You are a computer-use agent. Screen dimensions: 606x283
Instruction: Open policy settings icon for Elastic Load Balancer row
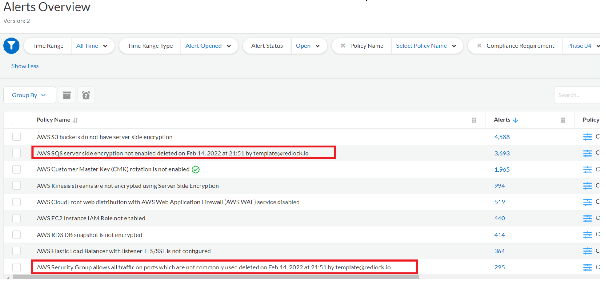click(x=587, y=251)
